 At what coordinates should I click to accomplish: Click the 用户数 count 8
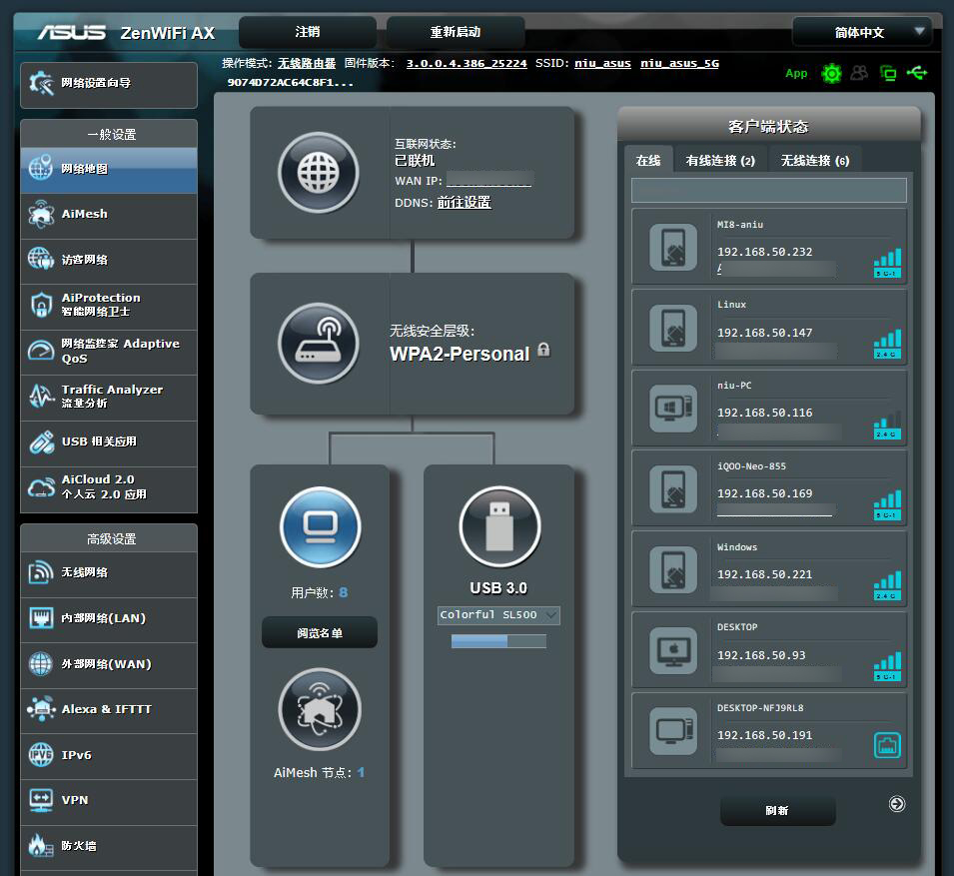[344, 592]
